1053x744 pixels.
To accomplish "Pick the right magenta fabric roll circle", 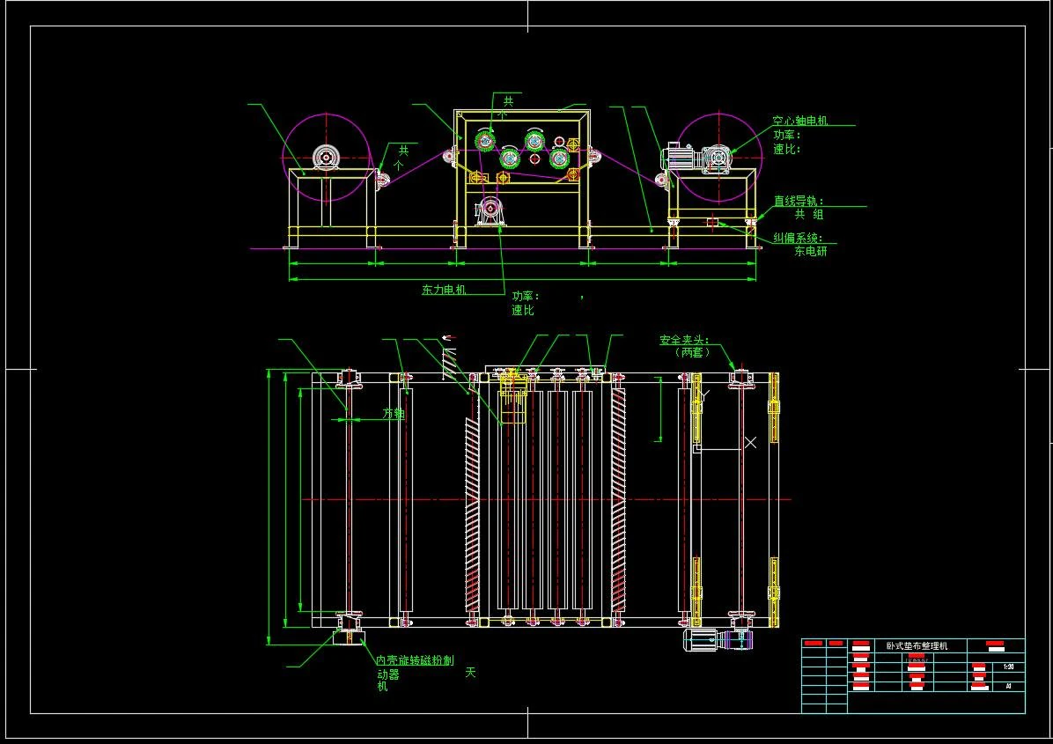I will (x=718, y=158).
